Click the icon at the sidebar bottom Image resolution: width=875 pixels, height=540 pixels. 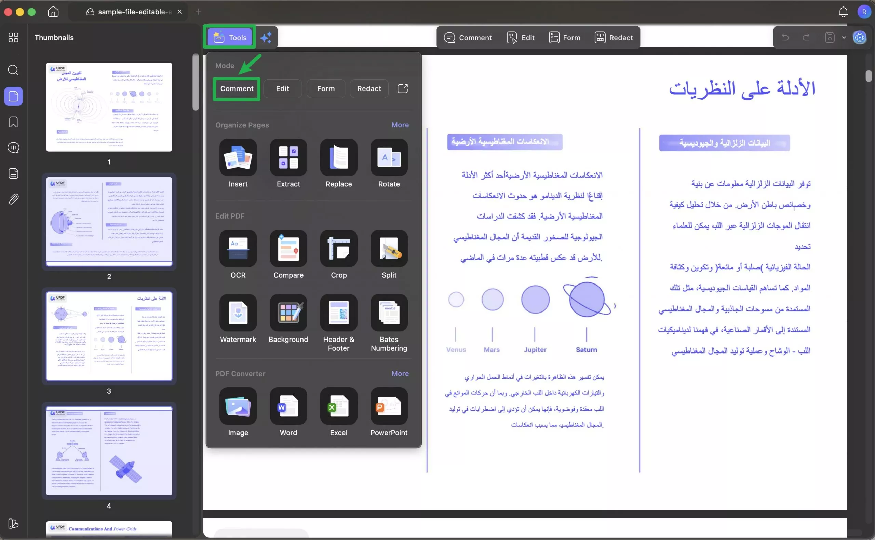pos(14,524)
